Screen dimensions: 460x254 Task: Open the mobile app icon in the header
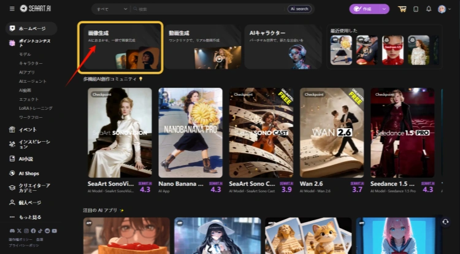click(416, 9)
